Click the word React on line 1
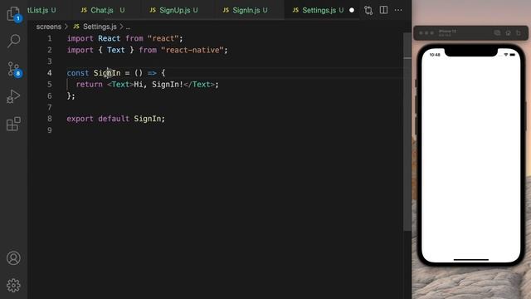531x299 pixels. 109,38
